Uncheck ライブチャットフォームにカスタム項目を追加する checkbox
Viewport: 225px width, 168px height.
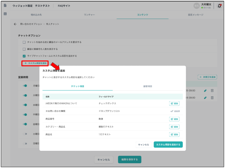24,56
